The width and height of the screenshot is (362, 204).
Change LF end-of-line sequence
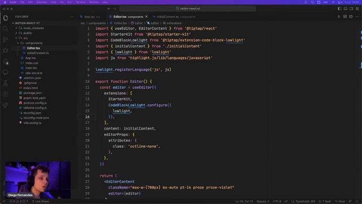pyautogui.click(x=286, y=202)
